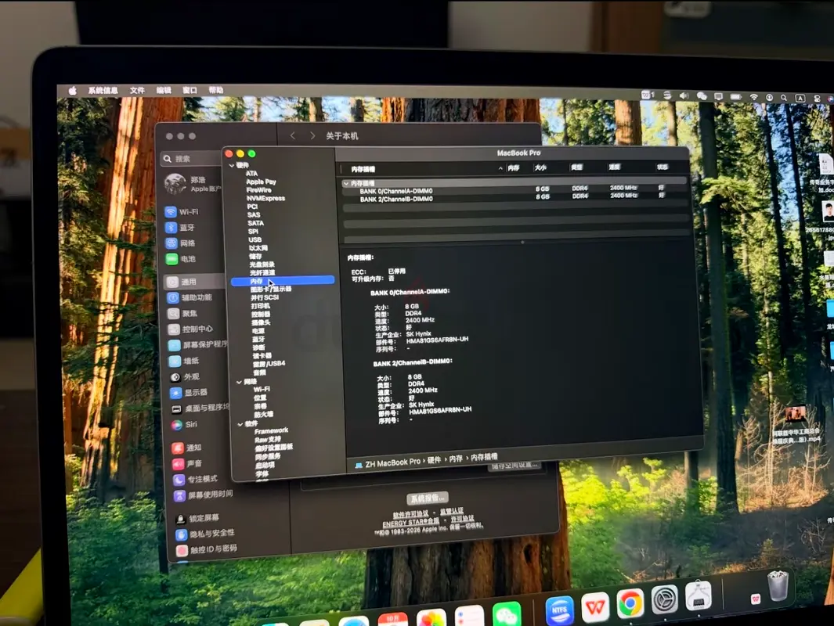Screen dimensions: 834x626
Task: Open Wi-Fi in System Settings sidebar
Action: (x=183, y=211)
